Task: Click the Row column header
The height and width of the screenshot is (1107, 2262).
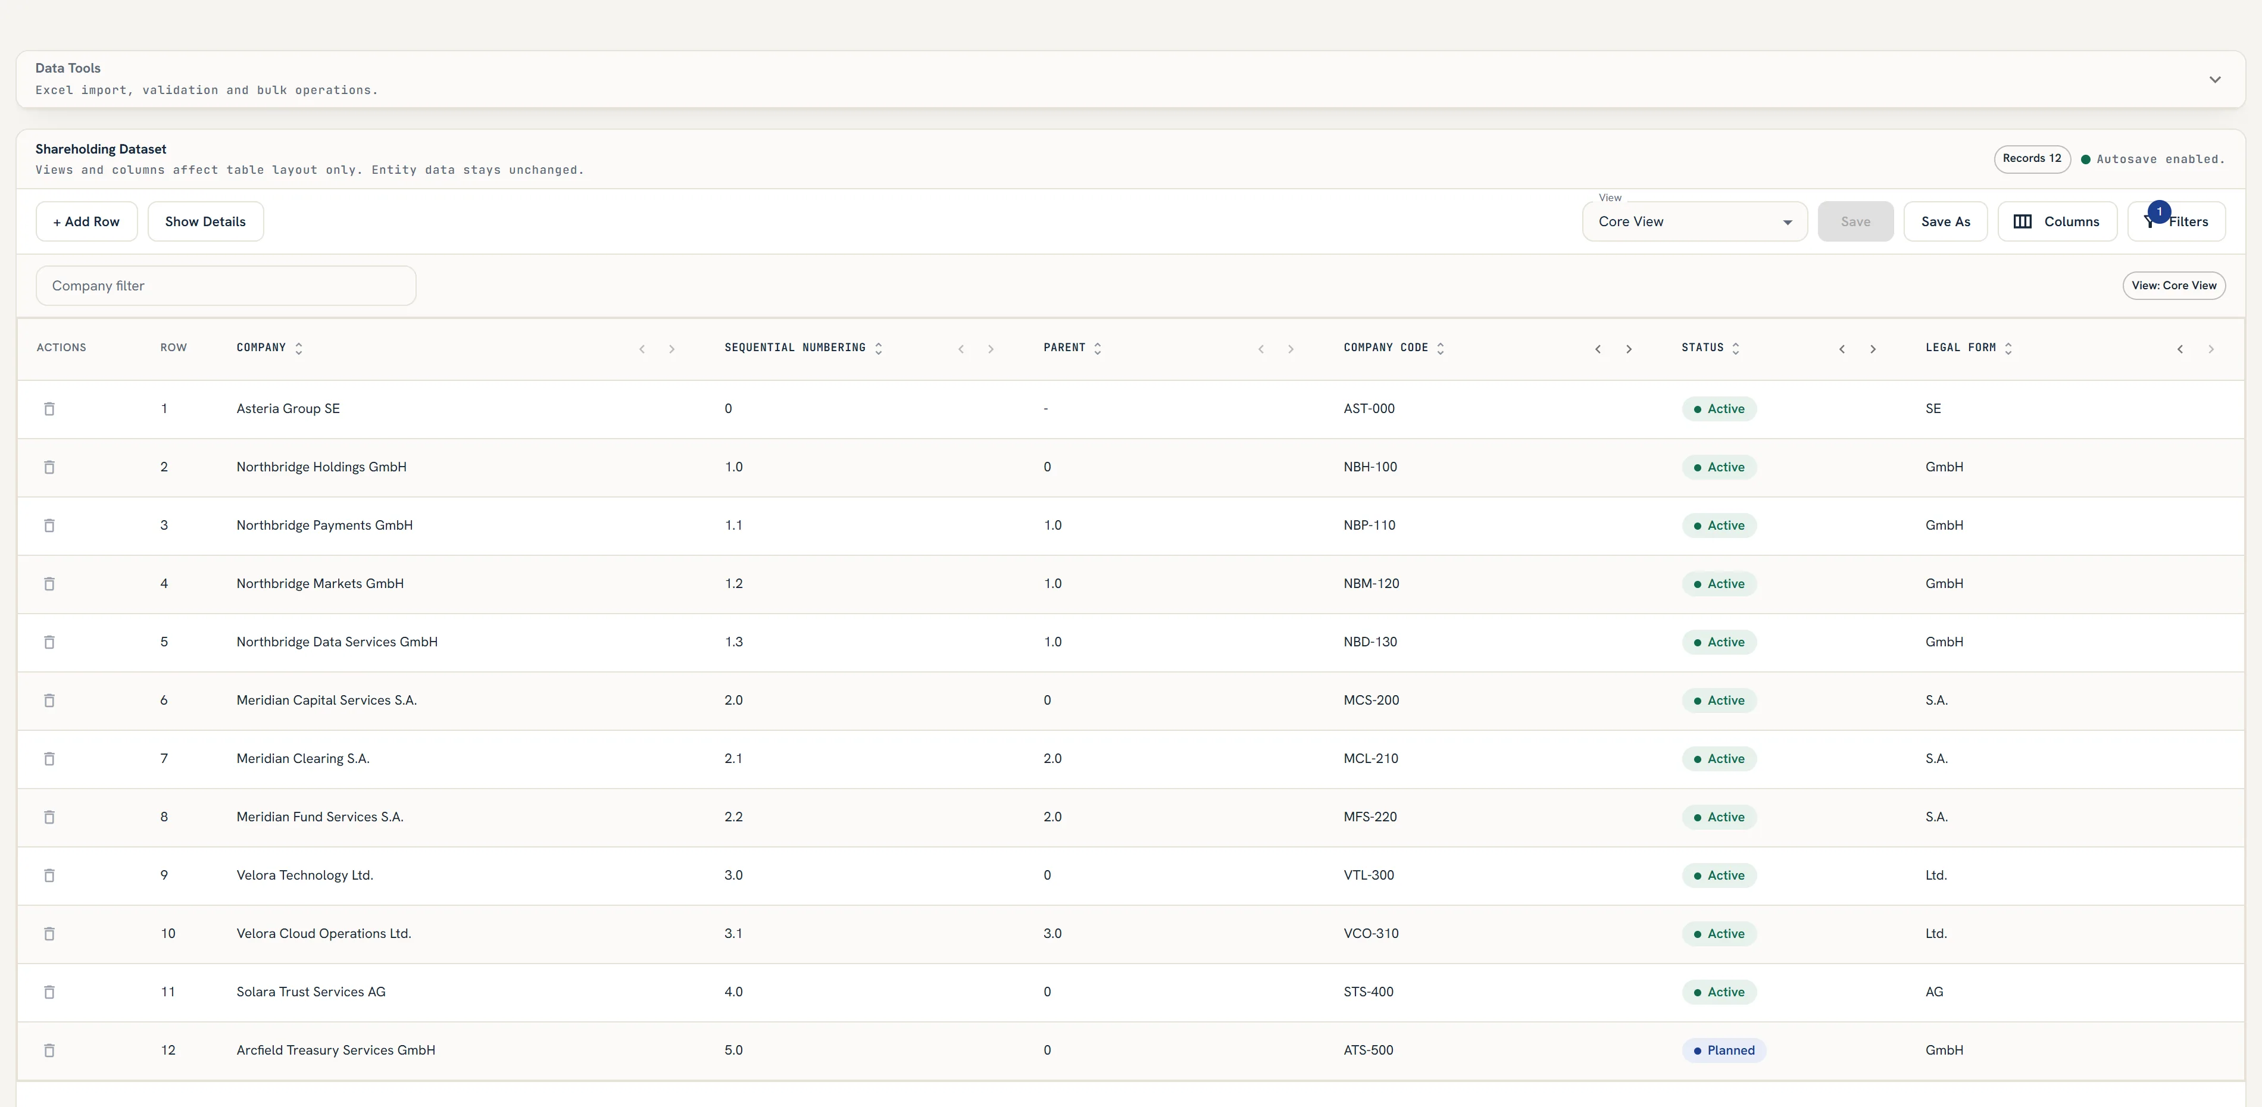Action: (x=173, y=348)
